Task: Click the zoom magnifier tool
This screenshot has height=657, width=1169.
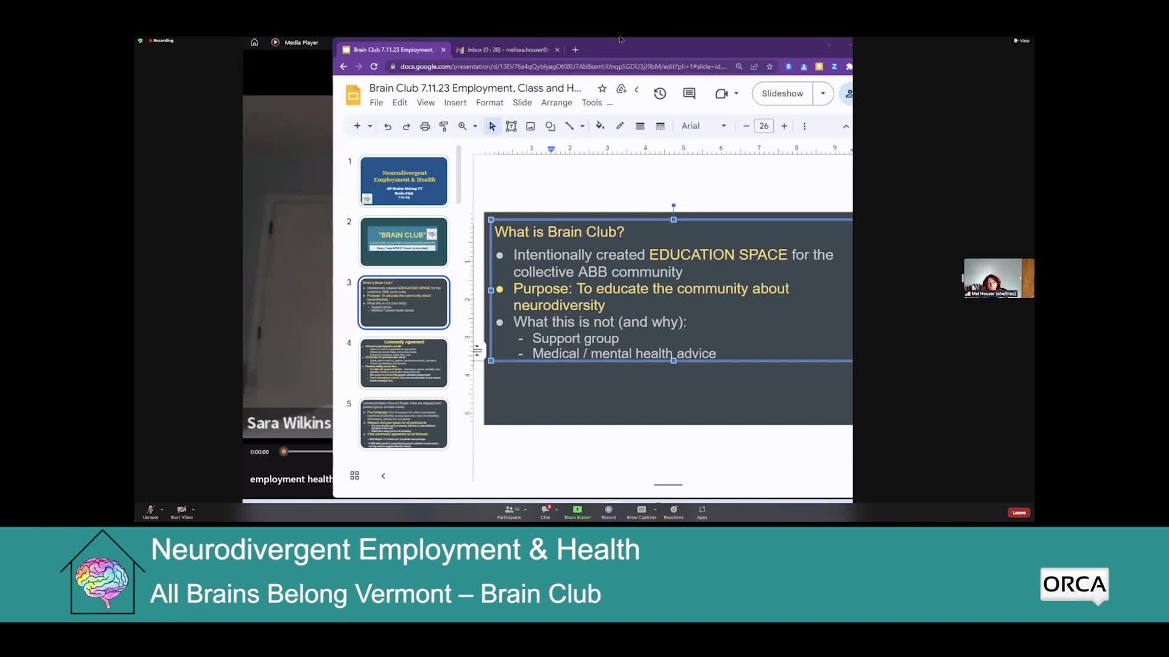Action: (x=463, y=126)
